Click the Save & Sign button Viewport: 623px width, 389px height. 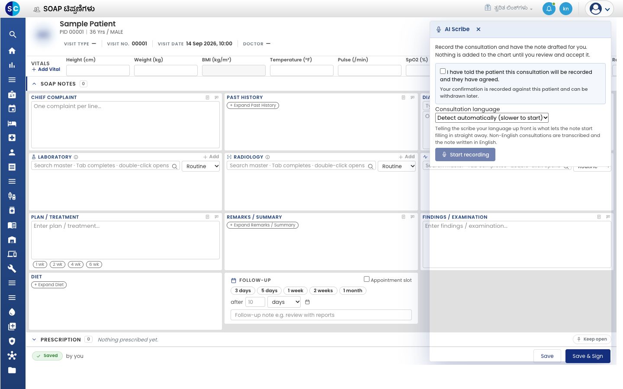point(588,356)
